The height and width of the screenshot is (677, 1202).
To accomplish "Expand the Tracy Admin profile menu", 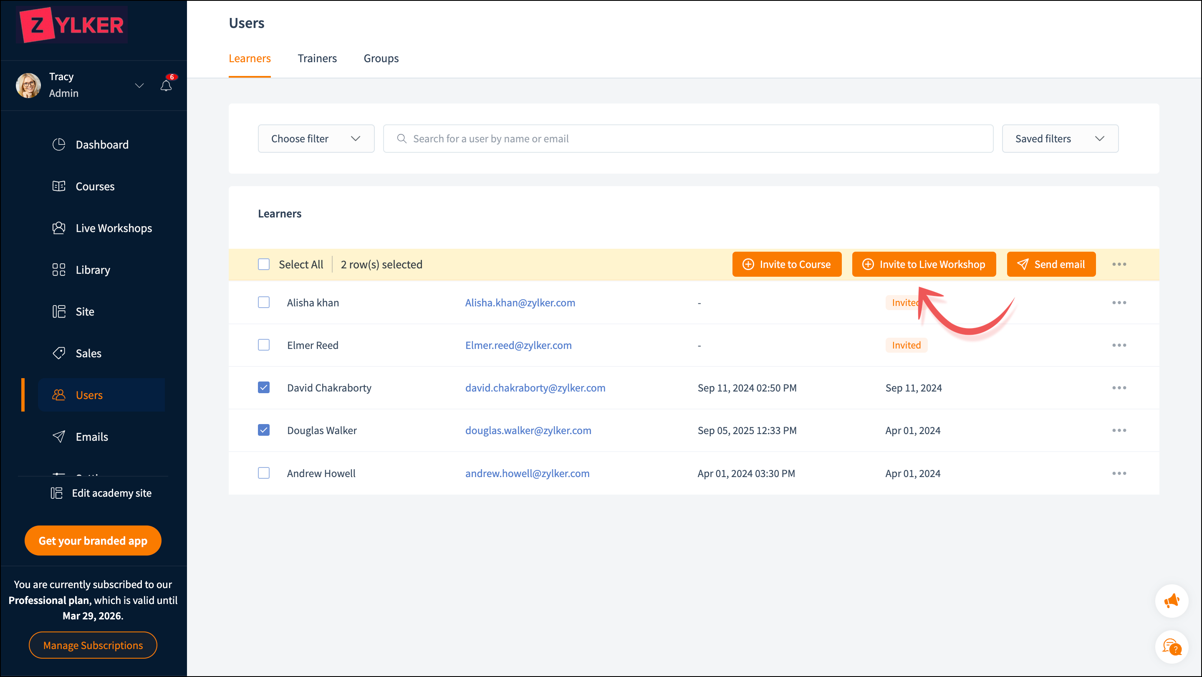I will pyautogui.click(x=139, y=86).
